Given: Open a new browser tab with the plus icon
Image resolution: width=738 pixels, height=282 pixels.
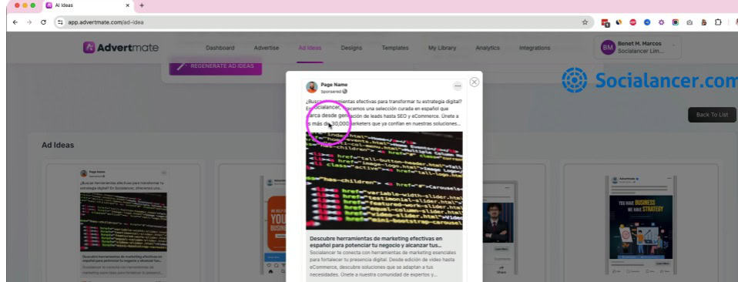Looking at the screenshot, I should (x=142, y=5).
